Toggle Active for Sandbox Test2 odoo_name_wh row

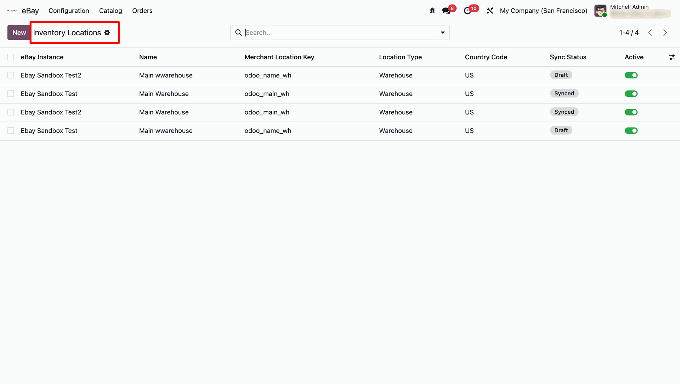coord(631,75)
